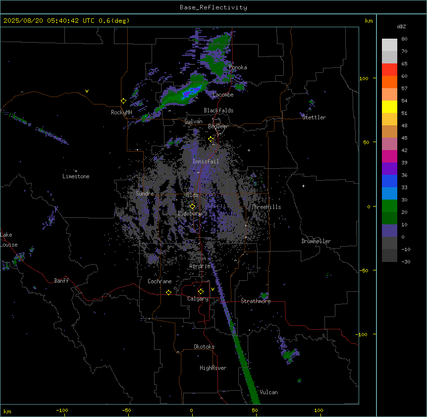Screen dimensions: 427x417
Task: Click the Ponoka city label
Action: pyautogui.click(x=238, y=67)
